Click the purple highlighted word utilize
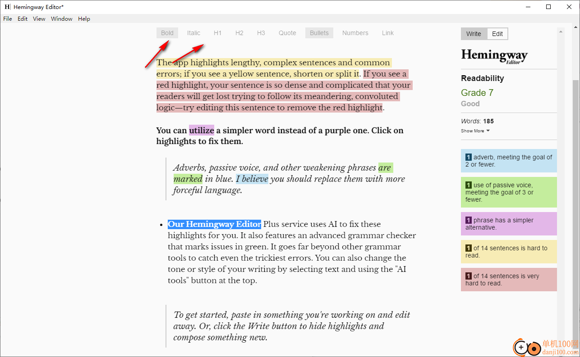The image size is (580, 357). 202,131
